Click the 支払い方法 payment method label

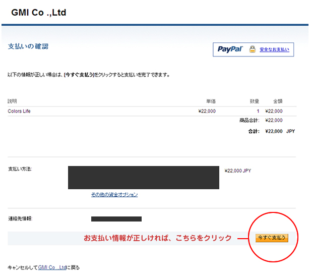coord(20,169)
